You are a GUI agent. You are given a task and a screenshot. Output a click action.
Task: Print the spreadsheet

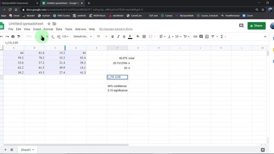tap(13, 36)
